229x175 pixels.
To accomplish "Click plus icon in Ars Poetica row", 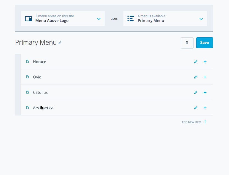I will click(x=205, y=108).
